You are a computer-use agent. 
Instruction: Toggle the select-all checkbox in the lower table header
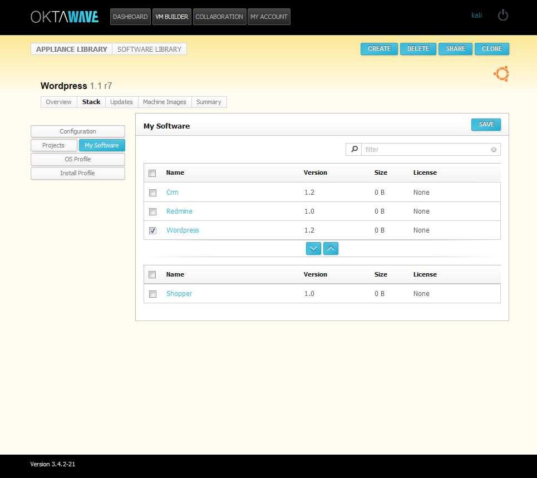[152, 274]
